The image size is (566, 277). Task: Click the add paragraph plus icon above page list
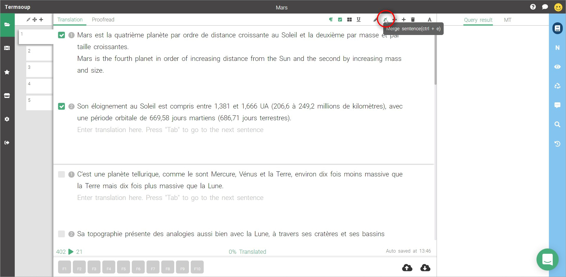(x=41, y=20)
